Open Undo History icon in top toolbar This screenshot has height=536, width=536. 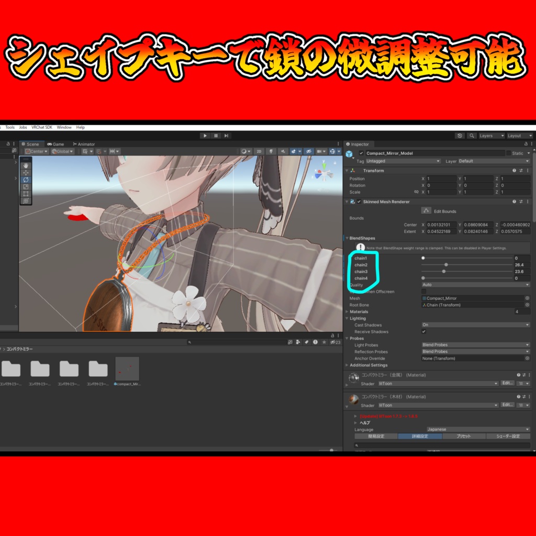pyautogui.click(x=460, y=136)
